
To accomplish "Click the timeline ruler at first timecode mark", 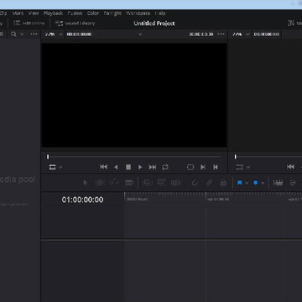I will (137, 199).
